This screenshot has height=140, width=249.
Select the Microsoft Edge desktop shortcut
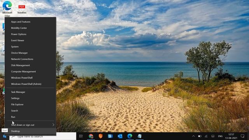(7, 9)
